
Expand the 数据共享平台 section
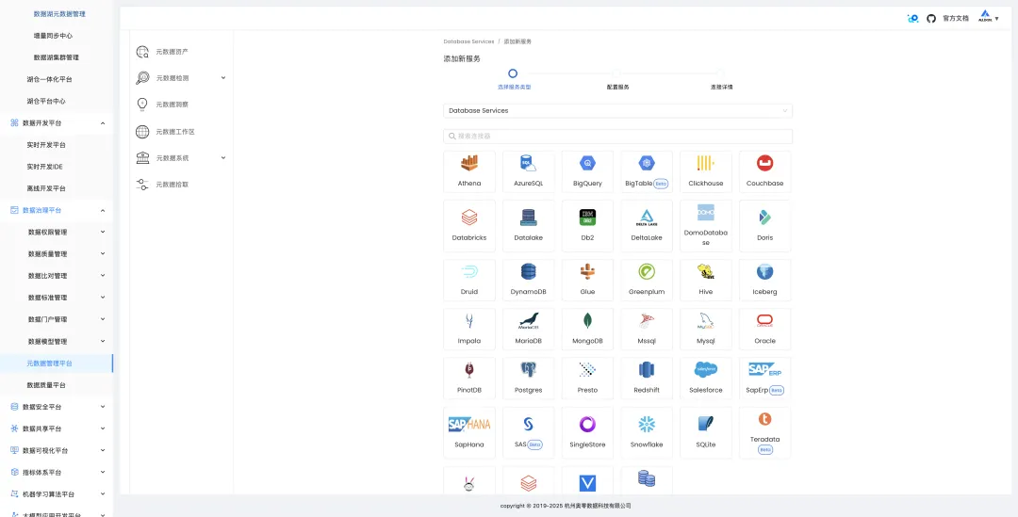[x=57, y=428]
